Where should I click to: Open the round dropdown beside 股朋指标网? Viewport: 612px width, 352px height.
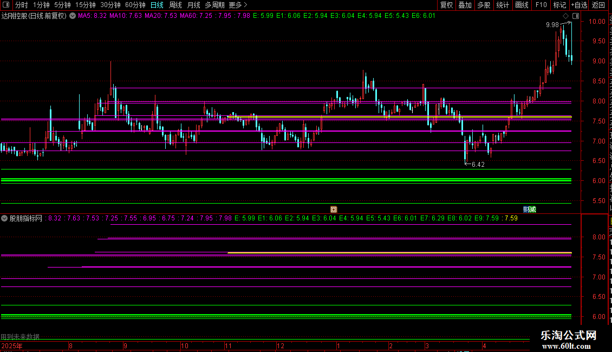coord(4,218)
